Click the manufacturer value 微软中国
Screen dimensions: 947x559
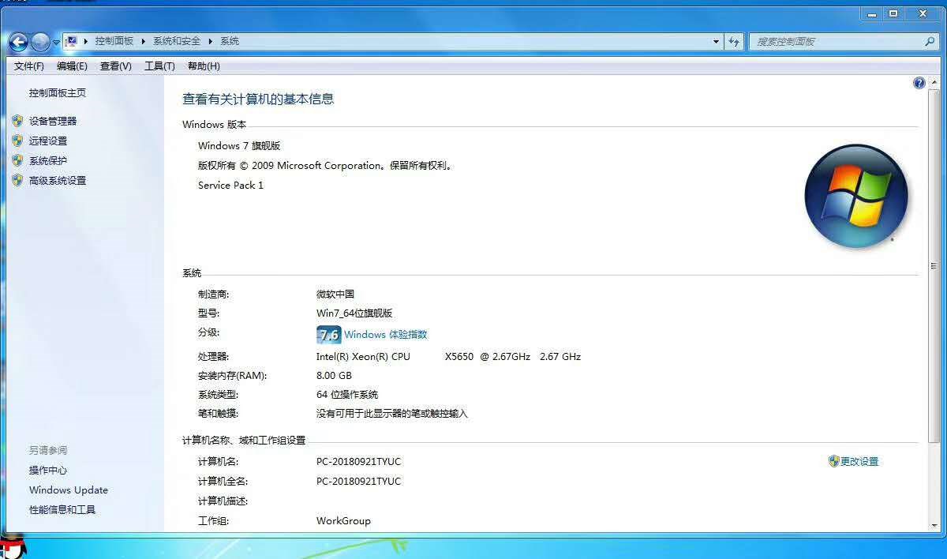click(335, 295)
